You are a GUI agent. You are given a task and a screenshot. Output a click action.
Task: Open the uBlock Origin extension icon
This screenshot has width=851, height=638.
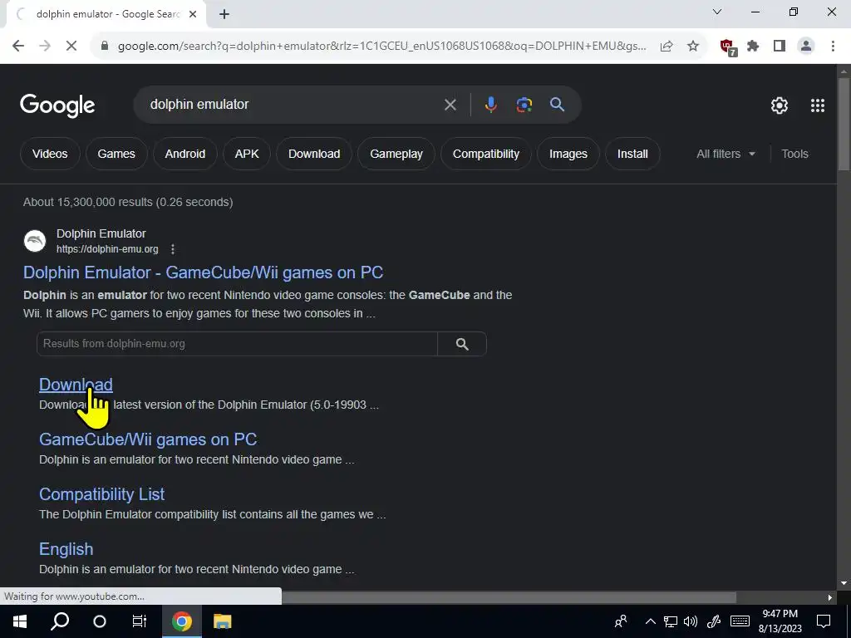coord(728,47)
